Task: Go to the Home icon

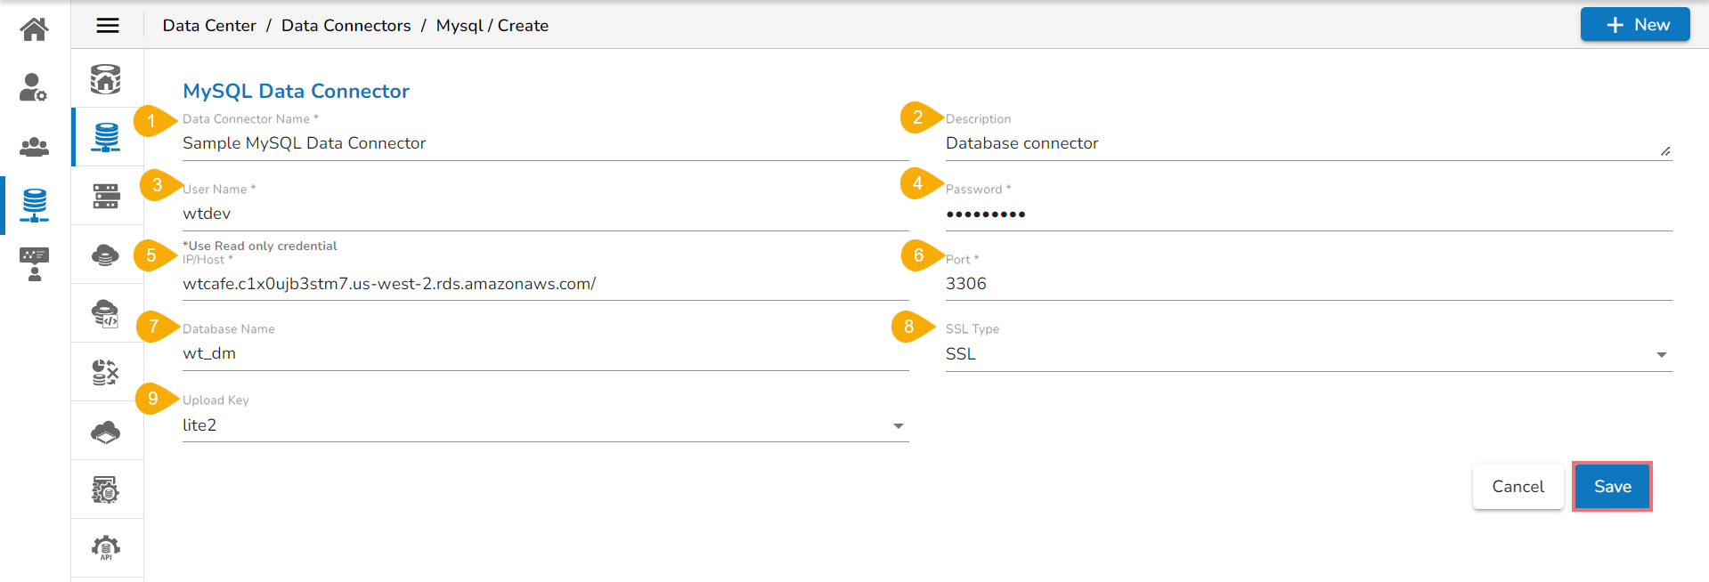Action: (x=34, y=29)
